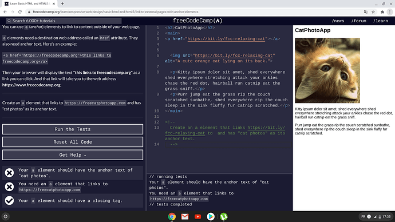
Task: Open the status tray clock 17:35
Action: 386,216
